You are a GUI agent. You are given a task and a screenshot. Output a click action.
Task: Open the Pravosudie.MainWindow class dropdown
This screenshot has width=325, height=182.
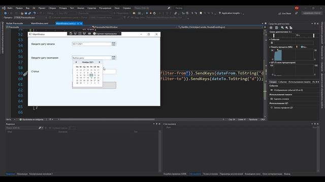pyautogui.click(x=134, y=27)
